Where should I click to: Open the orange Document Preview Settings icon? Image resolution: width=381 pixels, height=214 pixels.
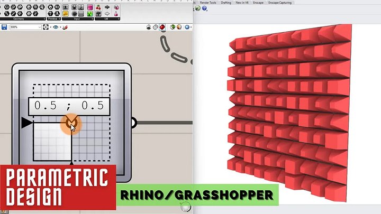[179, 27]
